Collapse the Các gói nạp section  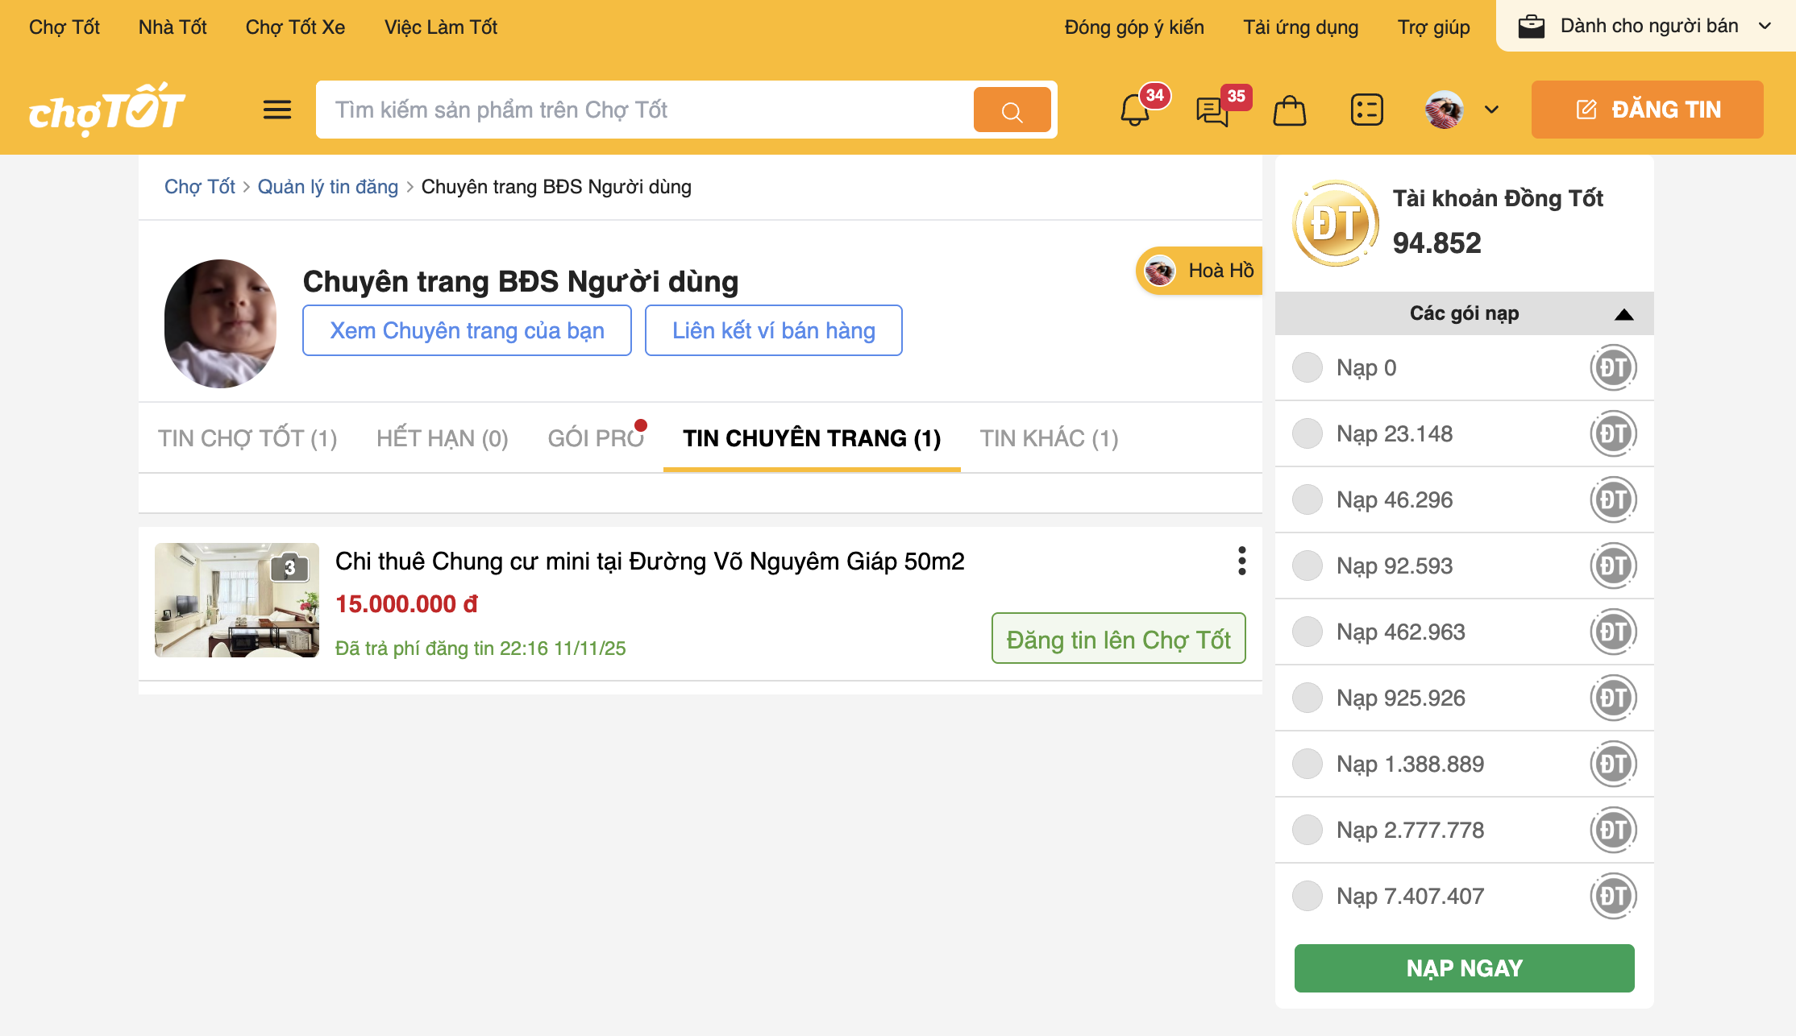[1623, 313]
